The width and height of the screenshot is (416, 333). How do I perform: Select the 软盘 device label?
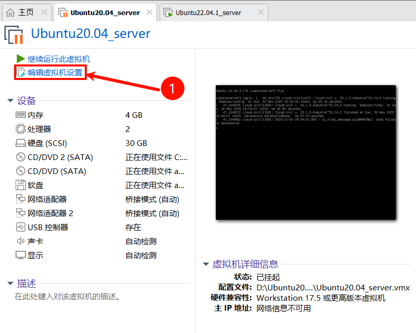[x=35, y=185]
